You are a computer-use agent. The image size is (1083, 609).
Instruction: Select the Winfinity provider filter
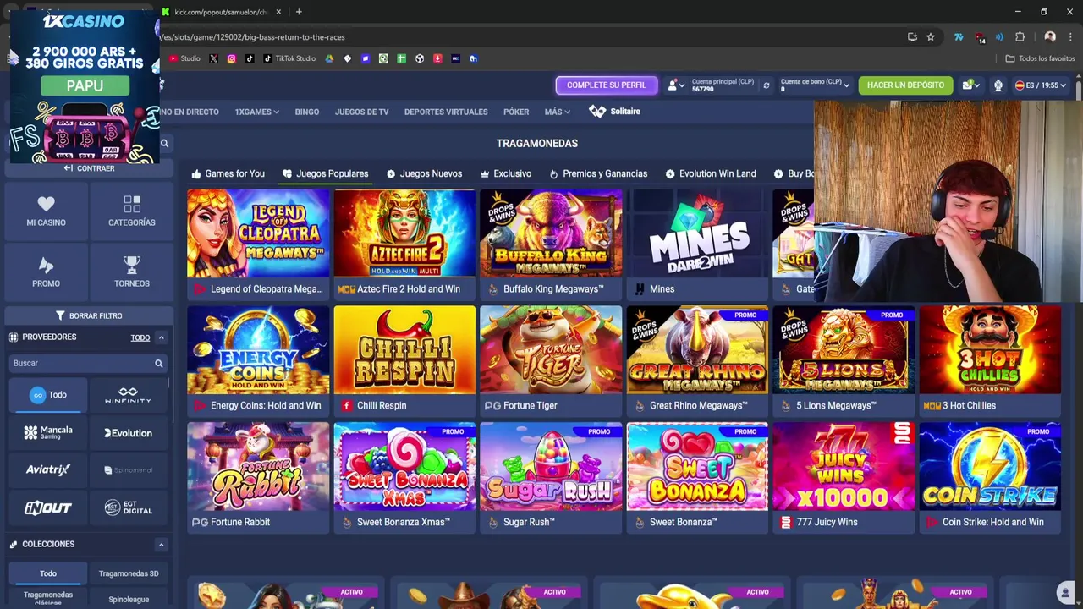tap(128, 395)
